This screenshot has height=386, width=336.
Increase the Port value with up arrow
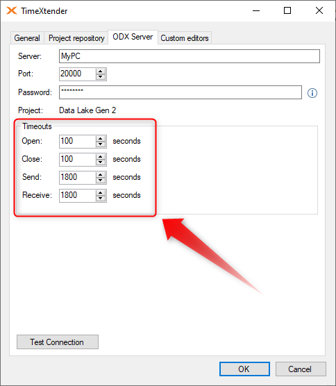(x=101, y=72)
